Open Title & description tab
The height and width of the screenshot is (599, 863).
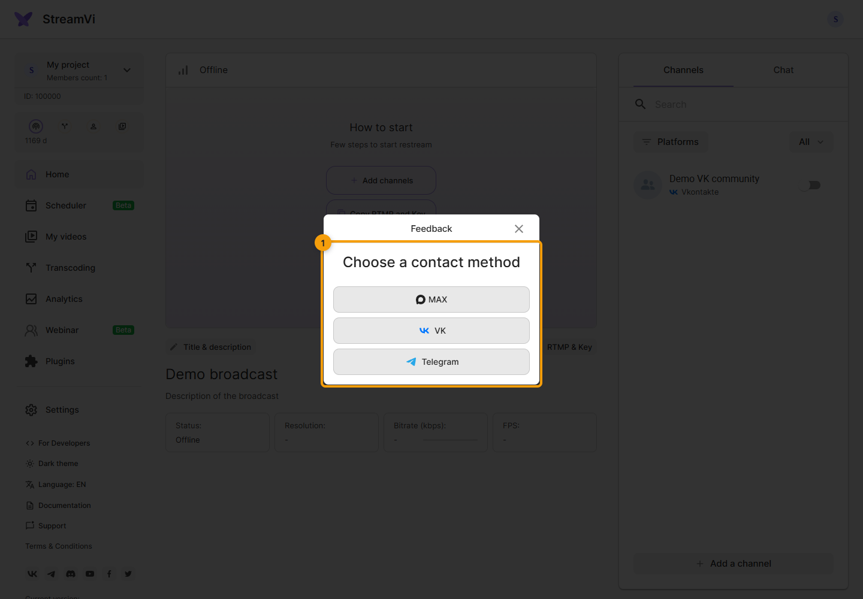tap(210, 347)
